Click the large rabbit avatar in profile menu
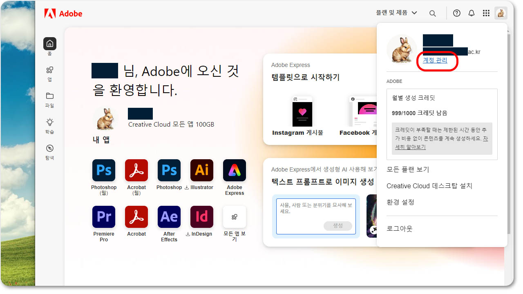Screen dimensions: 523x294 click(x=402, y=49)
